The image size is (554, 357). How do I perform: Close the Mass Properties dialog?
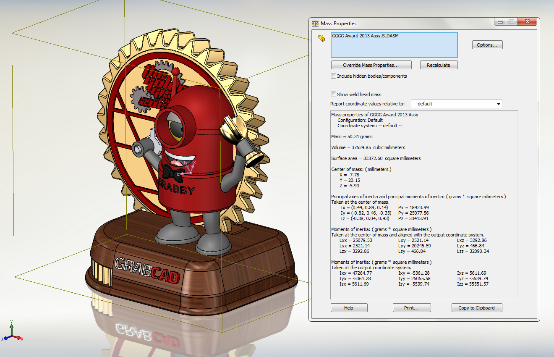526,22
